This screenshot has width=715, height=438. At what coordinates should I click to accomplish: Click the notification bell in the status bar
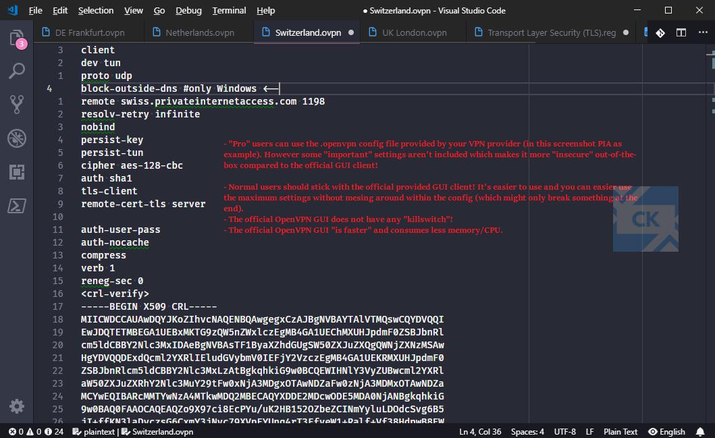[700, 432]
